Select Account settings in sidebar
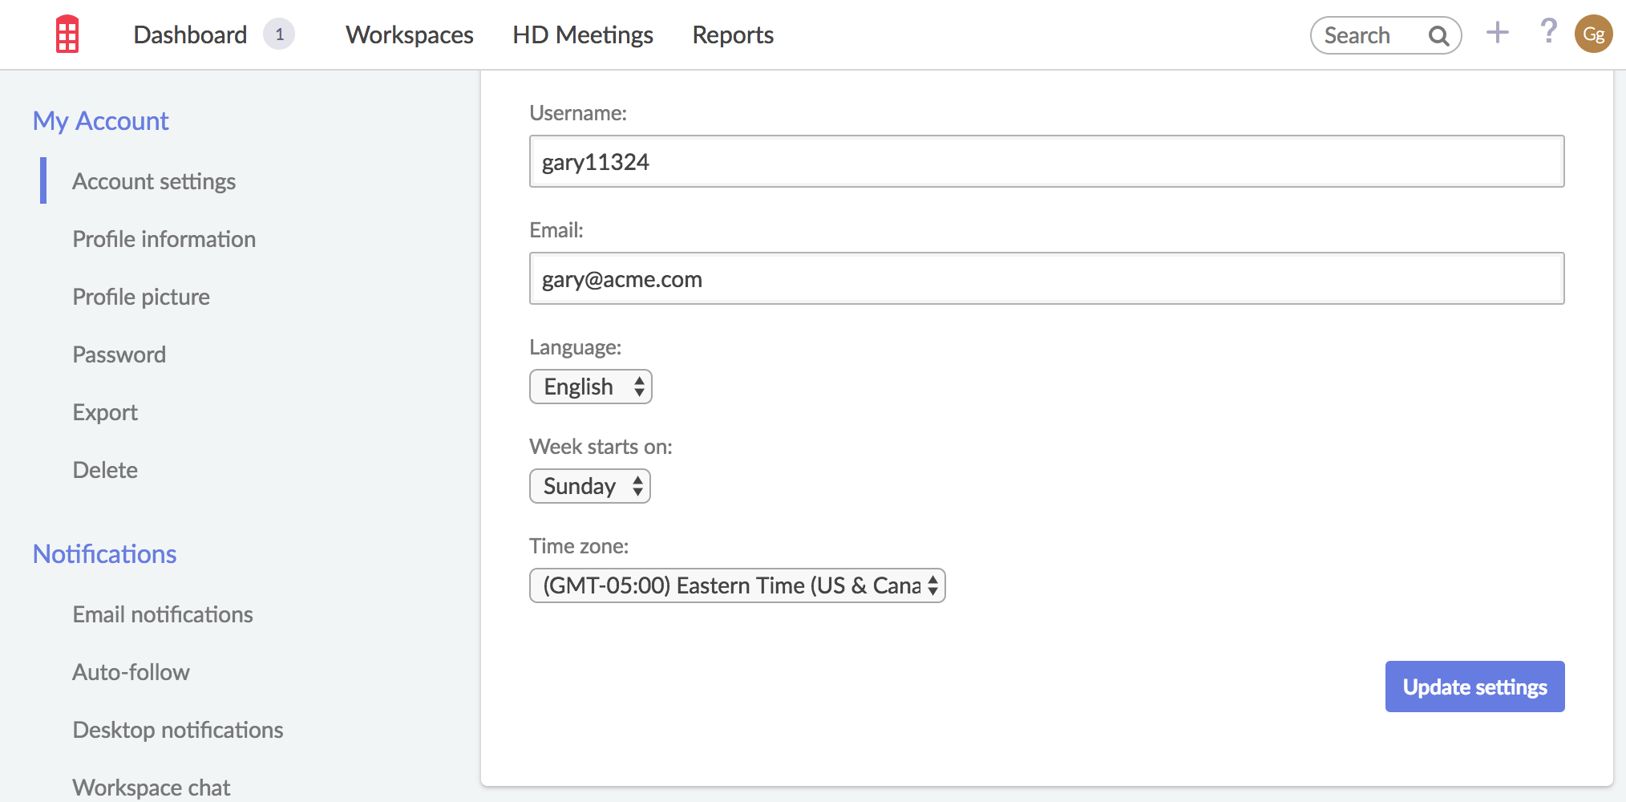Viewport: 1626px width, 802px height. click(154, 181)
